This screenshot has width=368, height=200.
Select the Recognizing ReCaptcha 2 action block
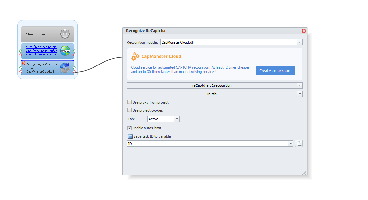point(47,68)
